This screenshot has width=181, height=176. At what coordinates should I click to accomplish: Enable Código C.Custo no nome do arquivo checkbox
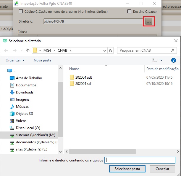click(21, 12)
